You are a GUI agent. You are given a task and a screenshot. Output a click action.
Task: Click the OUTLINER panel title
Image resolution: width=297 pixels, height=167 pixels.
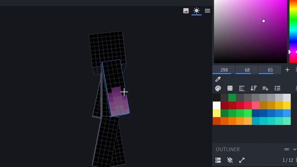click(x=228, y=149)
